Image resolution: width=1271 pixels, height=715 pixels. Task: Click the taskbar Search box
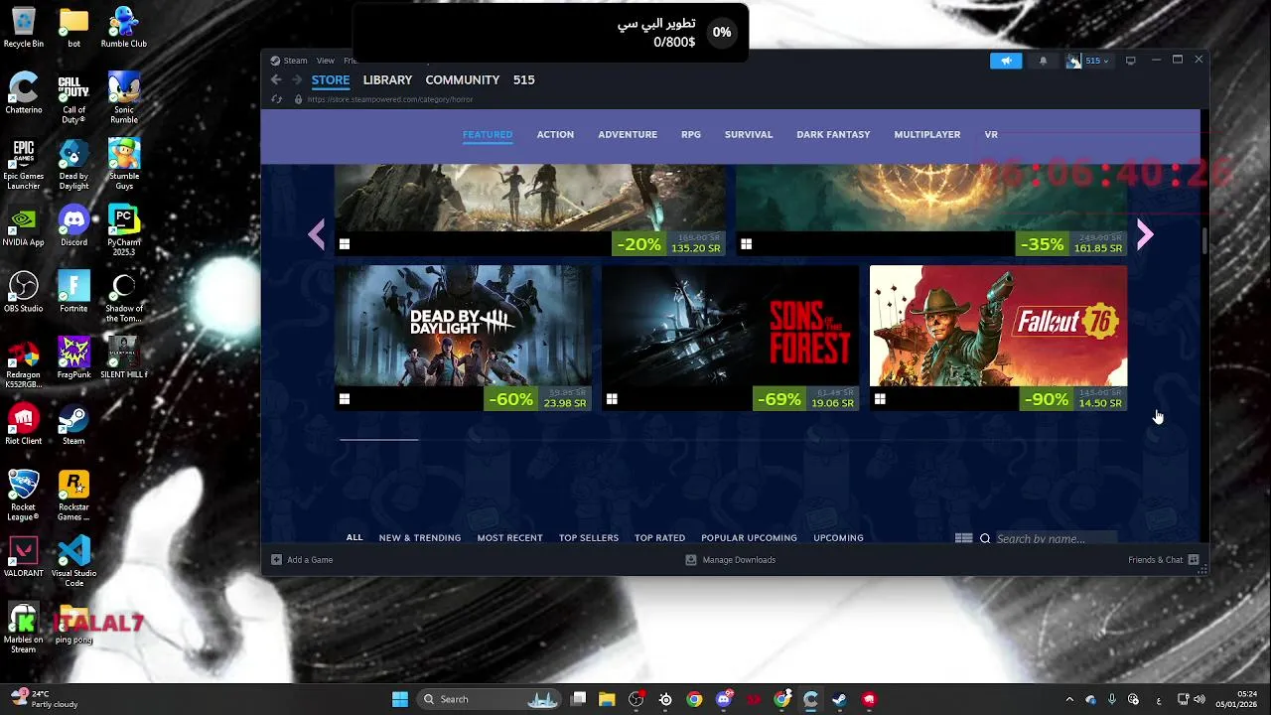pyautogui.click(x=490, y=699)
